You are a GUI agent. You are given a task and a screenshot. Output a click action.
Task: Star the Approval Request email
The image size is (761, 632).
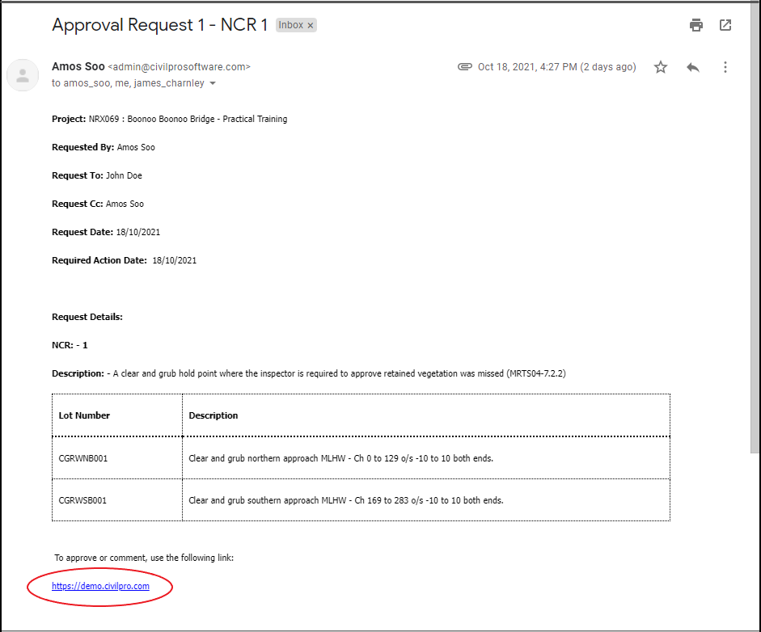click(661, 67)
